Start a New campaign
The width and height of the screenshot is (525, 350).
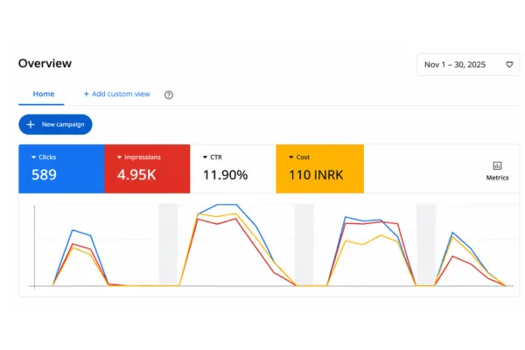pos(55,124)
